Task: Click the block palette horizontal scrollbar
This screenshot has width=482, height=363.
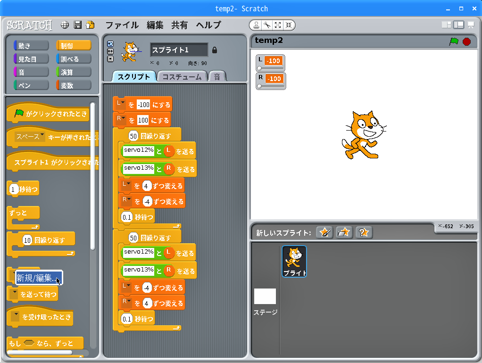Action: click(x=40, y=352)
